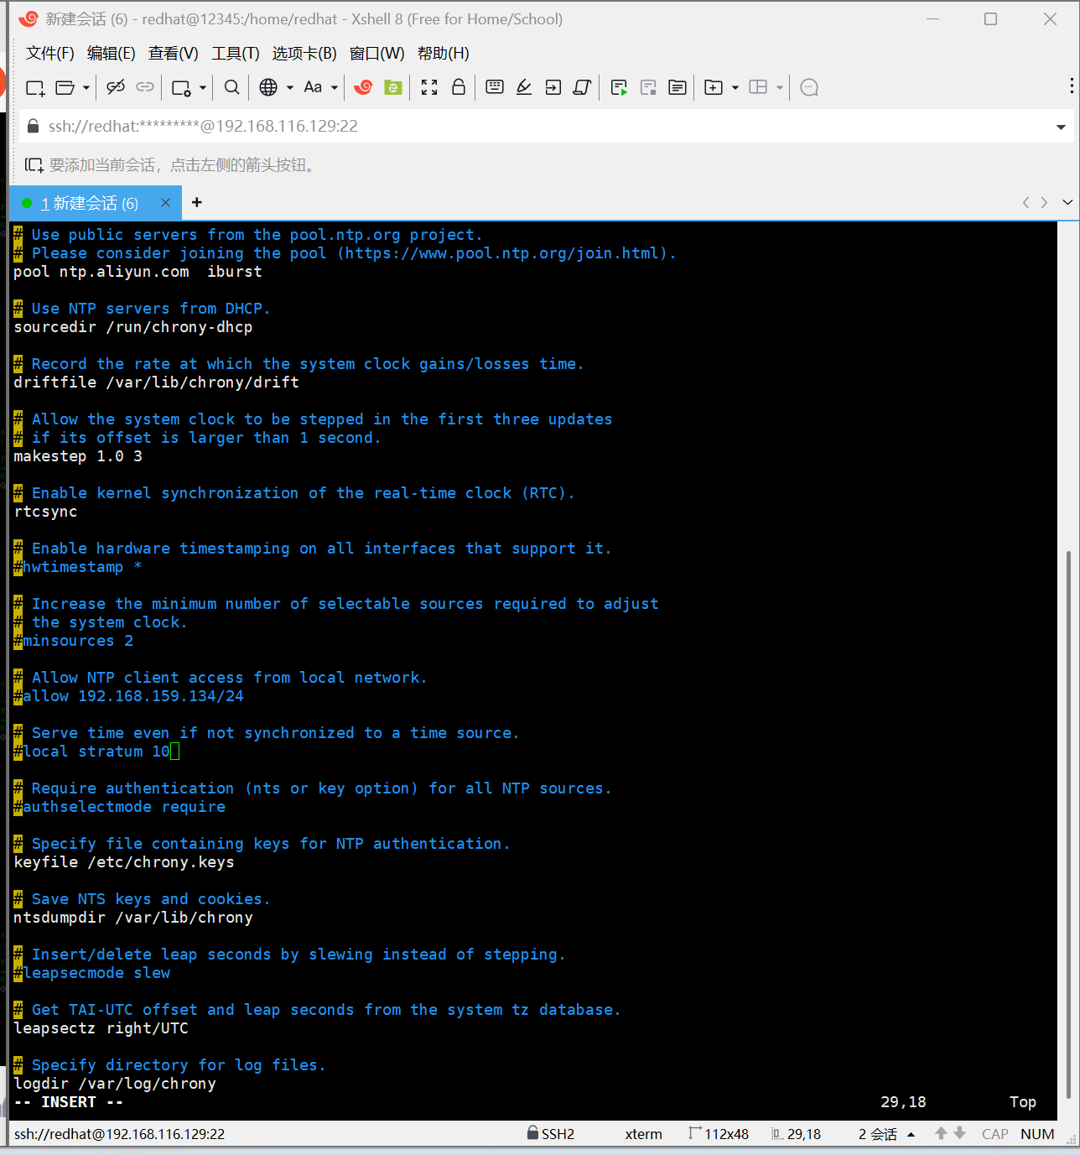Open session properties via the gear window icon
Screen dimensions: 1080x1155
tap(181, 87)
